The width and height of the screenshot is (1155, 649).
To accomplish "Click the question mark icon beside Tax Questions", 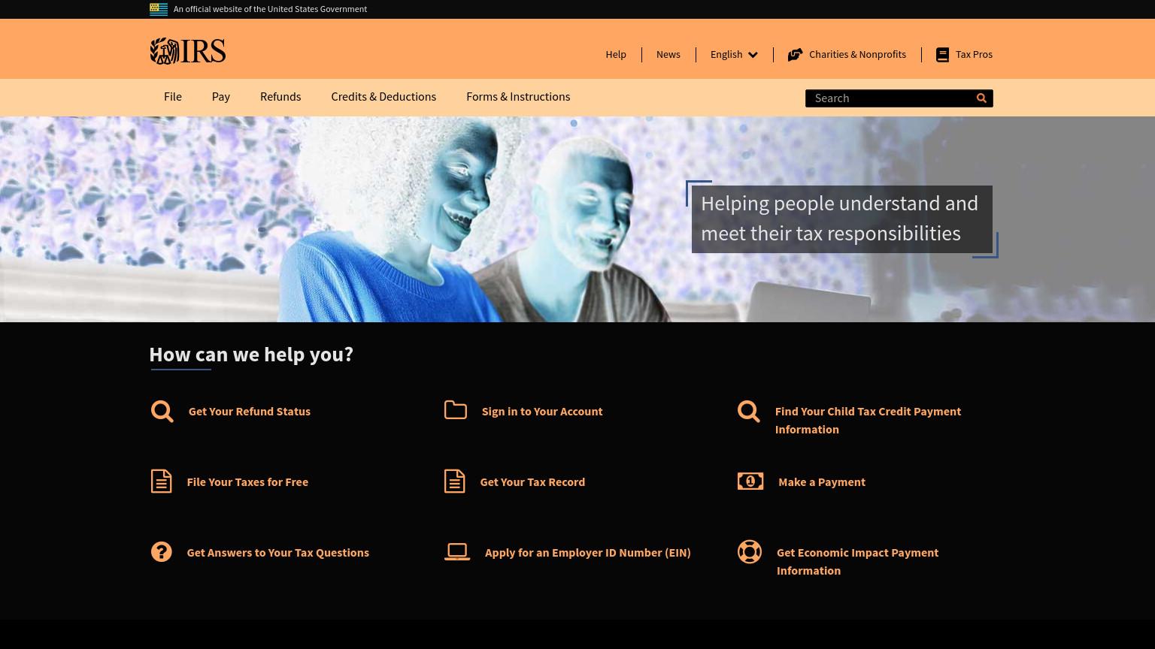I will tap(161, 552).
